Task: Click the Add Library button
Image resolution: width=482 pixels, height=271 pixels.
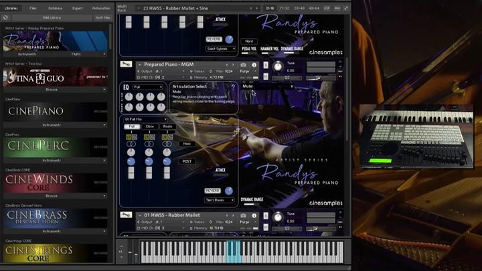Action: [x=52, y=18]
